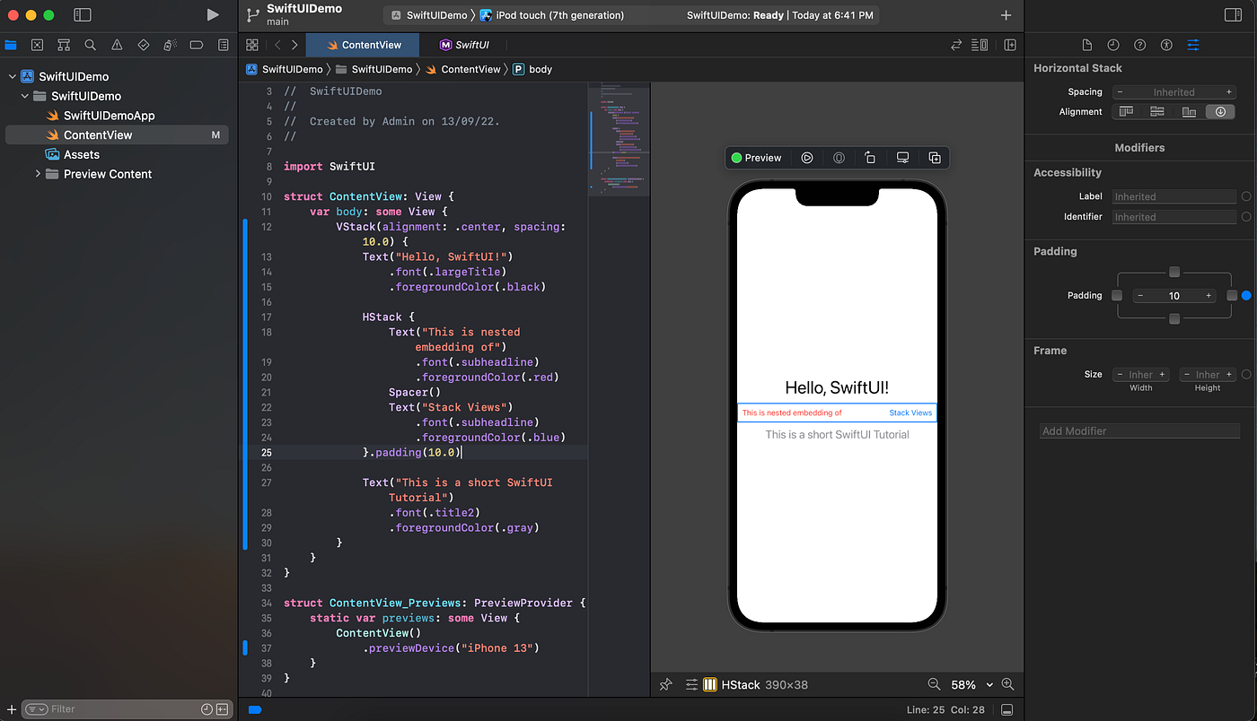Zoom in the canvas preview

(x=1007, y=684)
